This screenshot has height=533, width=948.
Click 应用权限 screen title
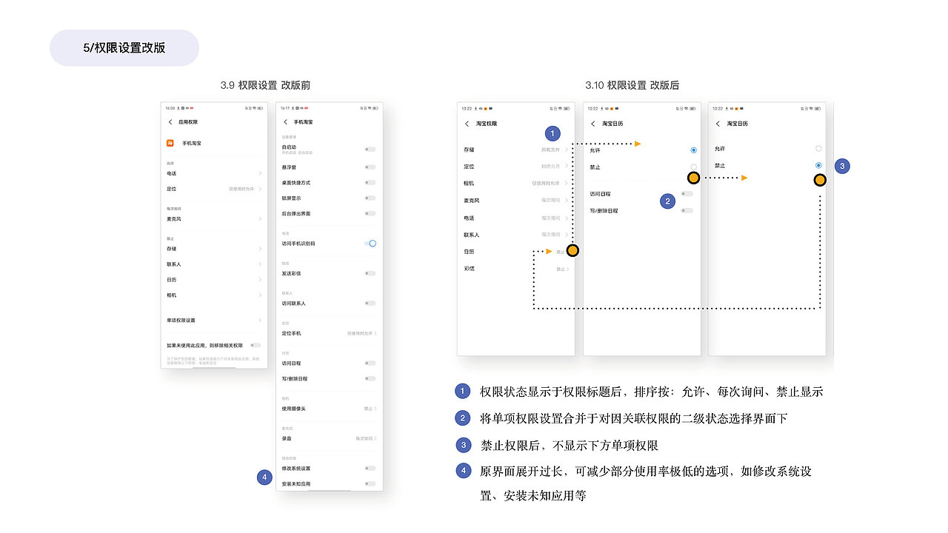pyautogui.click(x=188, y=121)
